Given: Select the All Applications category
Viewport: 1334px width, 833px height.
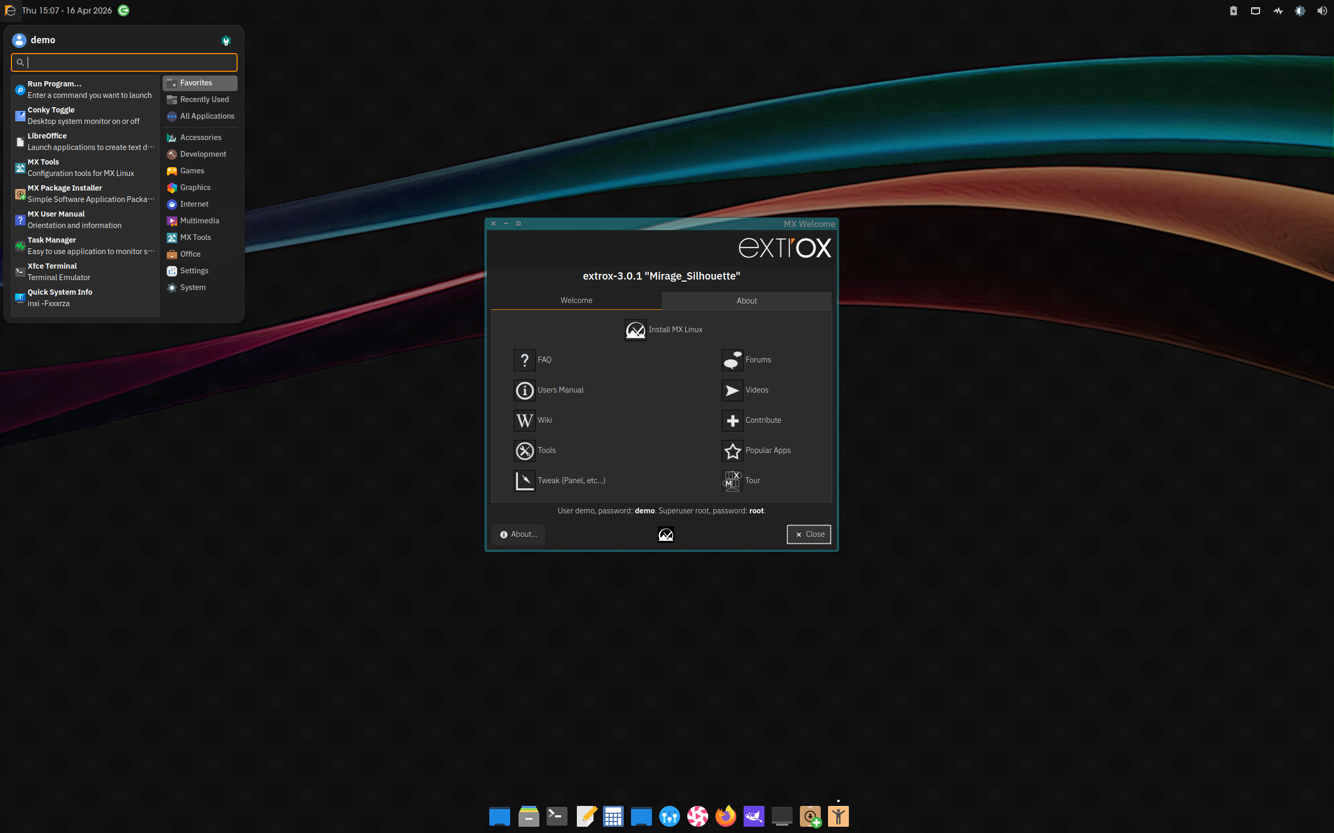Looking at the screenshot, I should click(200, 116).
